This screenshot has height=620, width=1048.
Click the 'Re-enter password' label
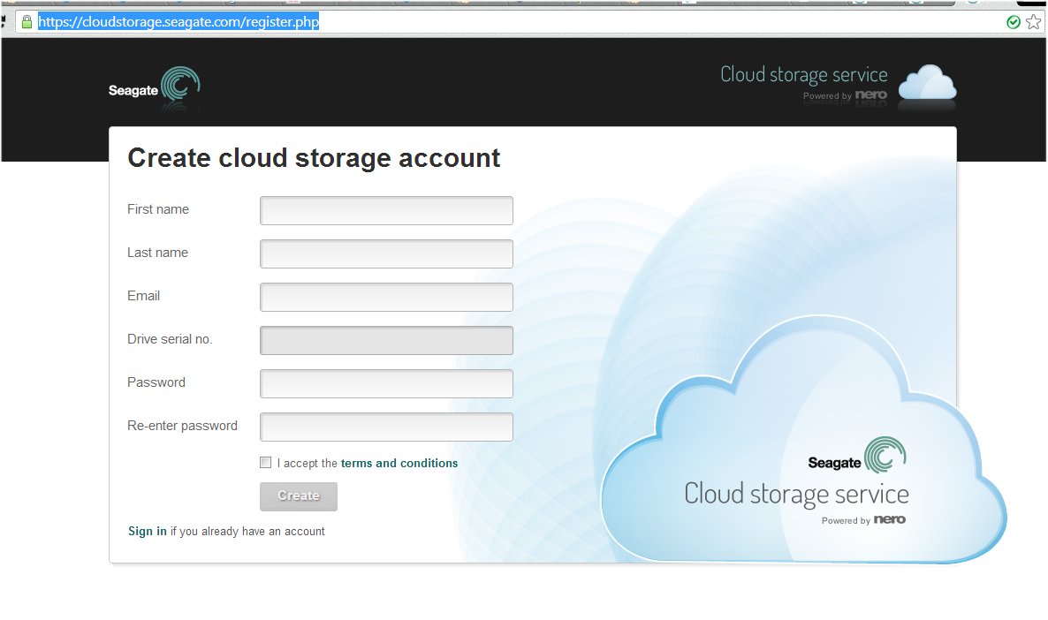[x=182, y=426]
